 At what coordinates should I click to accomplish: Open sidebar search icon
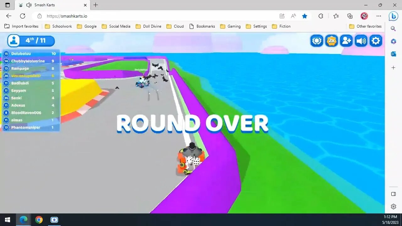coord(394,29)
